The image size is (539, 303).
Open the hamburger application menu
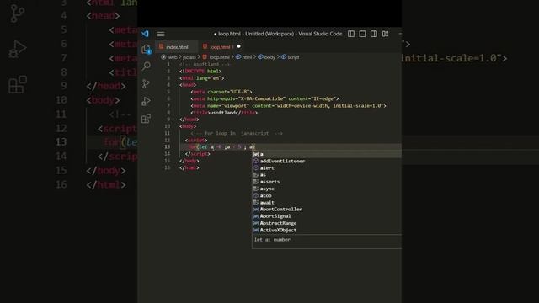[161, 34]
